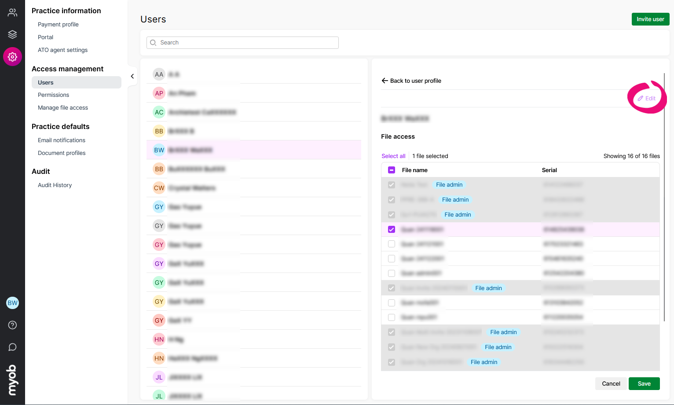This screenshot has height=405, width=674.
Task: Open the layers stack icon in sidebar
Action: 12,34
